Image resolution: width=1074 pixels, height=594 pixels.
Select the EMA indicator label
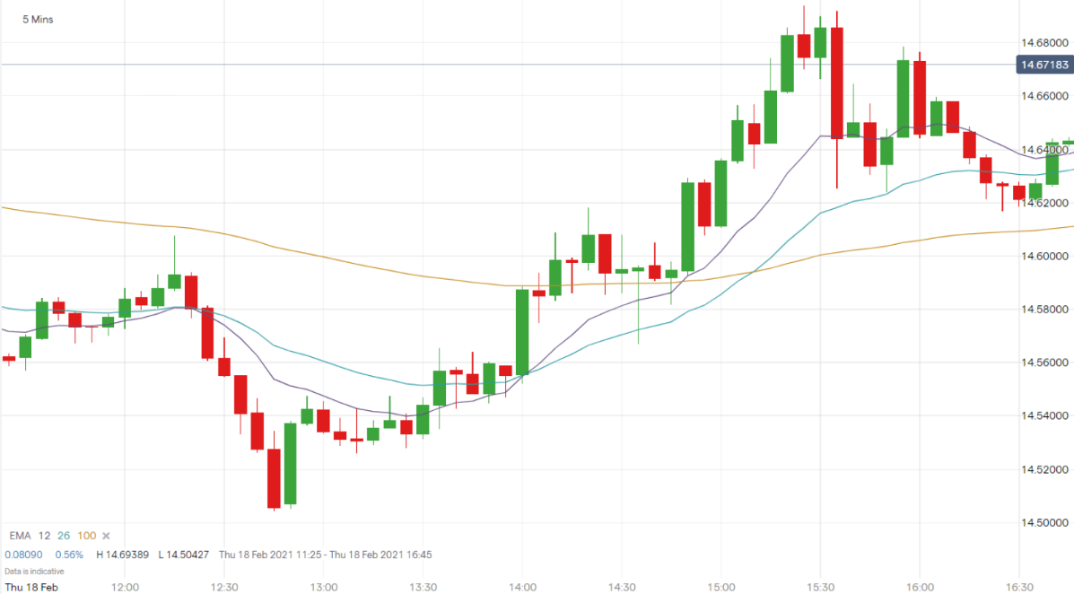[x=20, y=536]
